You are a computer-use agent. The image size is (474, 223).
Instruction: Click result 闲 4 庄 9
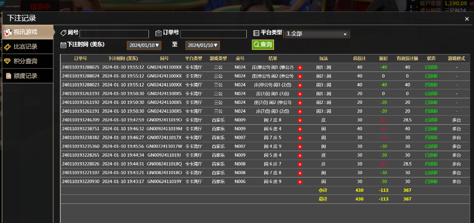click(273, 146)
